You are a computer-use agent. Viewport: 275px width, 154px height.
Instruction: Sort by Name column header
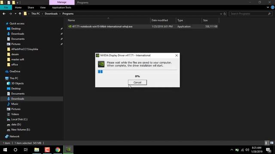pyautogui.click(x=109, y=20)
